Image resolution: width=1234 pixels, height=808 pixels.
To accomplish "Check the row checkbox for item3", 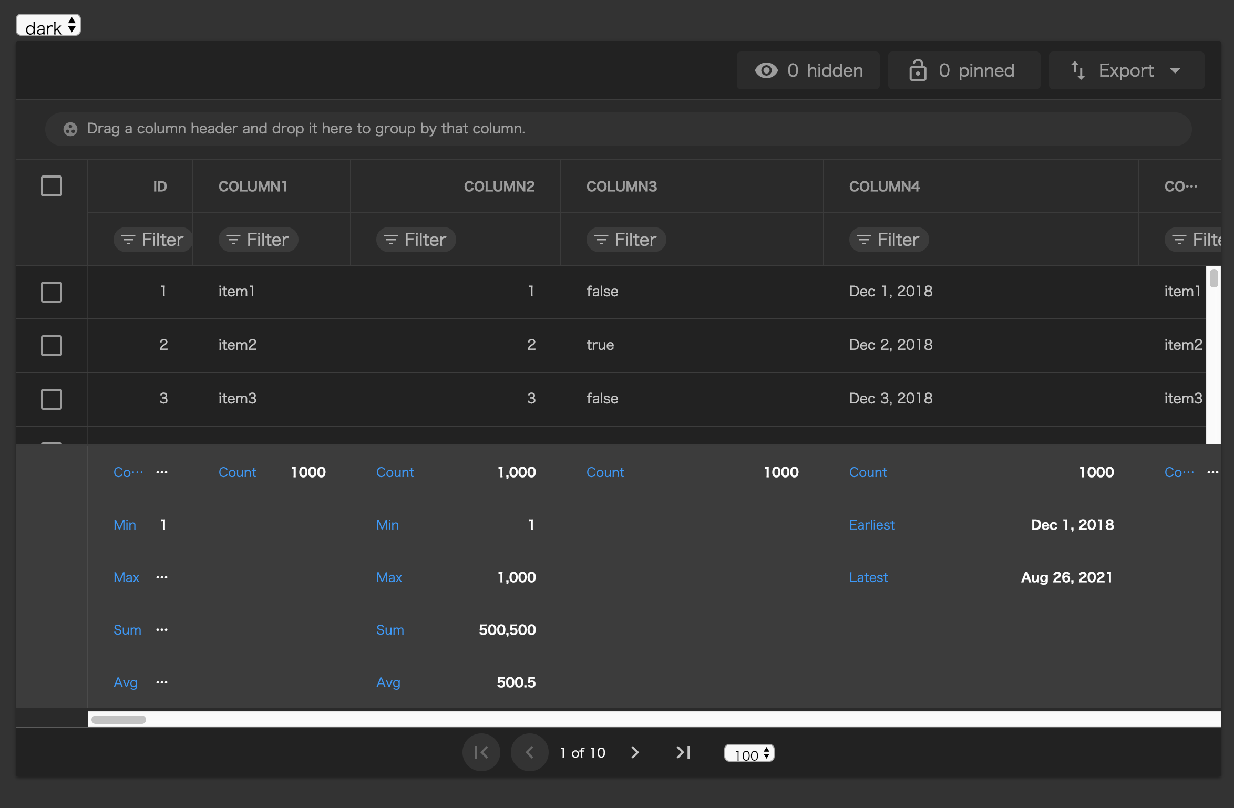I will click(x=51, y=399).
